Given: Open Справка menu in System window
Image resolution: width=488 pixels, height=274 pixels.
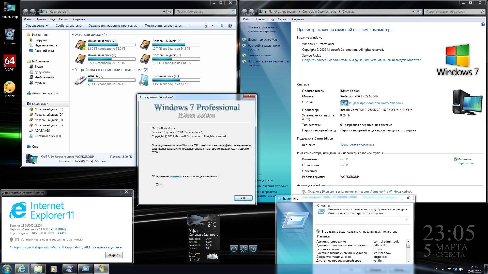Looking at the screenshot, I should [x=298, y=19].
